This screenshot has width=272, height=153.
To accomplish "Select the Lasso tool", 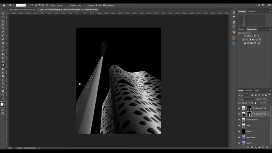I will click(3, 21).
